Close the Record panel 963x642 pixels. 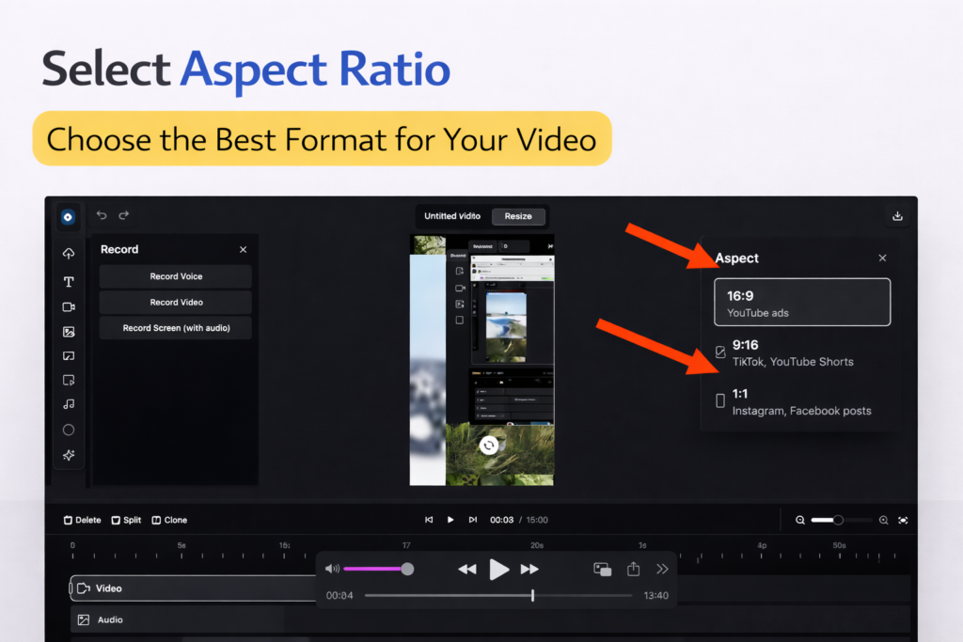243,250
